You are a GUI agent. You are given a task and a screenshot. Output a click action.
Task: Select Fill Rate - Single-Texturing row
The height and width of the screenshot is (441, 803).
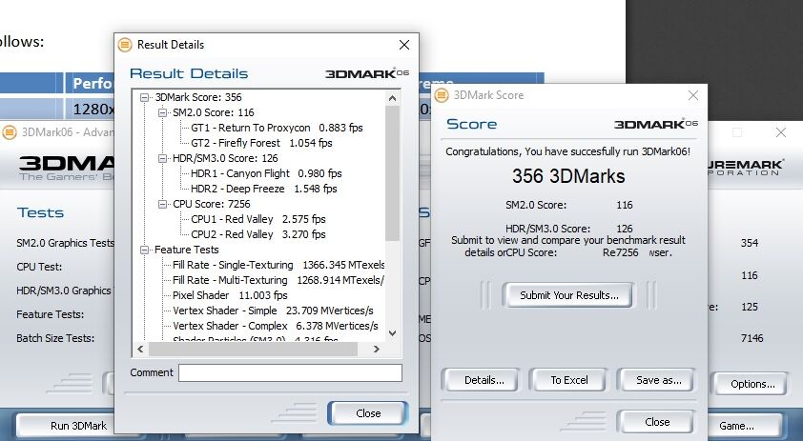click(x=278, y=265)
